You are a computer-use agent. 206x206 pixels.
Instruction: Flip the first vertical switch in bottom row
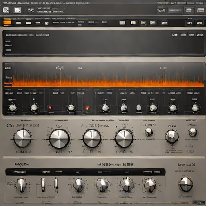[x=43, y=185]
